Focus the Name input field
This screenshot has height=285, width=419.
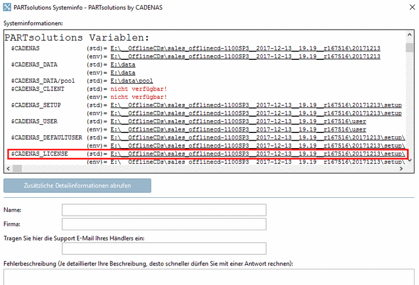164,210
